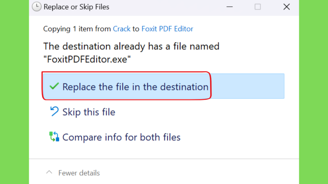
Task: Choose the Skip this file option
Action: (x=89, y=112)
